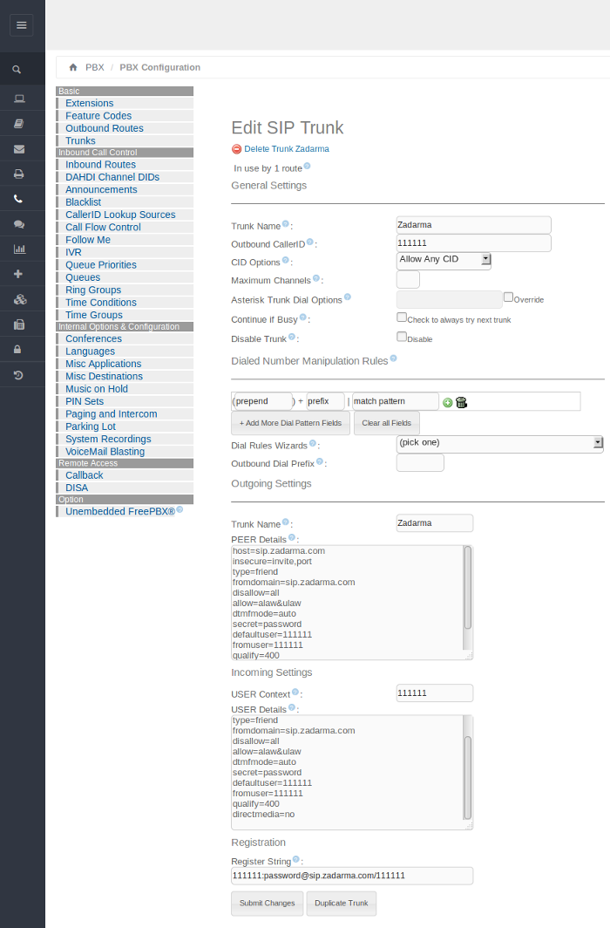
Task: Click the match pattern field
Action: pyautogui.click(x=396, y=401)
